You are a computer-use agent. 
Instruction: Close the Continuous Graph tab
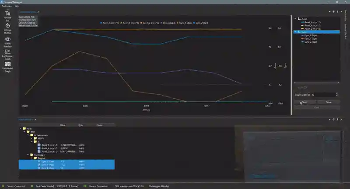pos(38,12)
